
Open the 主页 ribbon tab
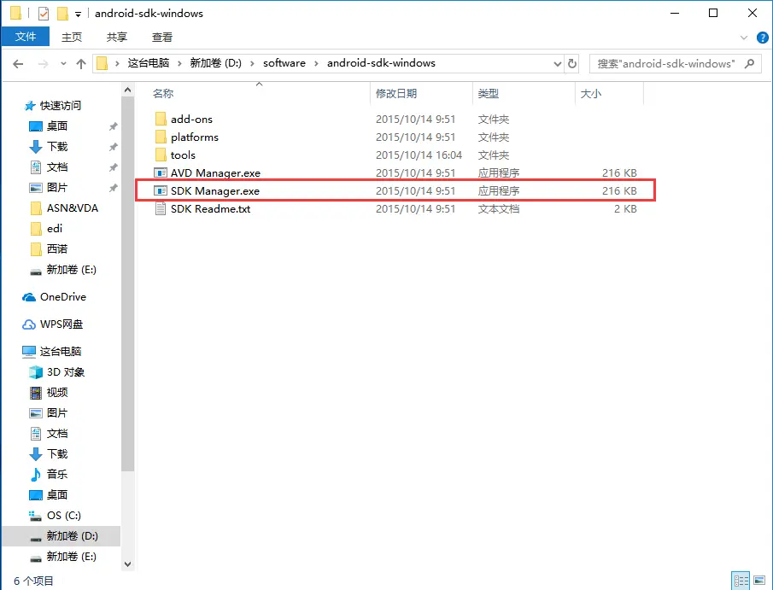tap(72, 37)
